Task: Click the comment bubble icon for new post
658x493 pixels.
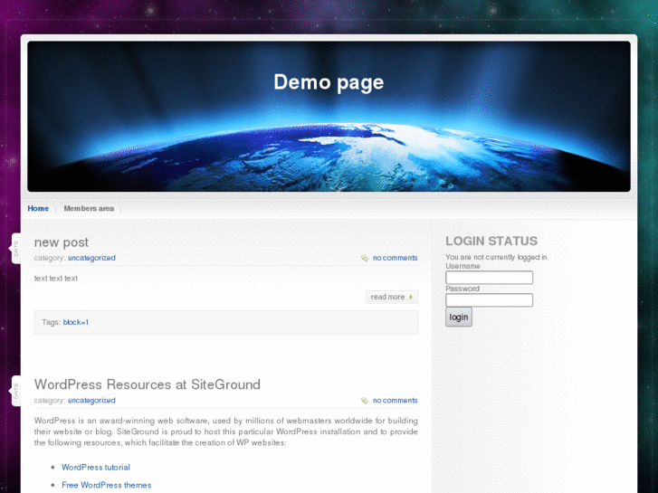Action: (x=365, y=259)
